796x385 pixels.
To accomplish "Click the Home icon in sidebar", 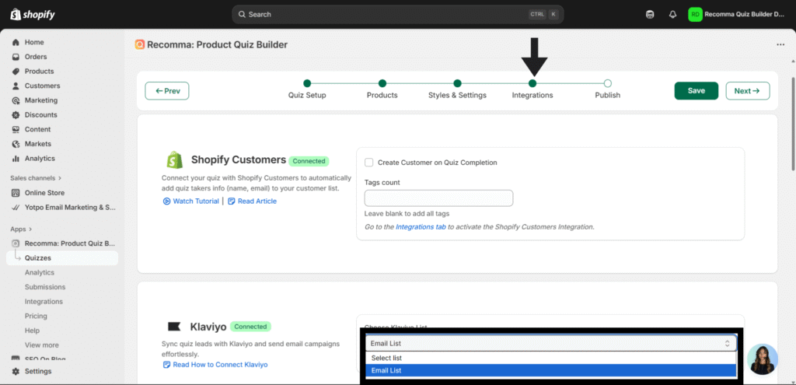I will pyautogui.click(x=16, y=42).
